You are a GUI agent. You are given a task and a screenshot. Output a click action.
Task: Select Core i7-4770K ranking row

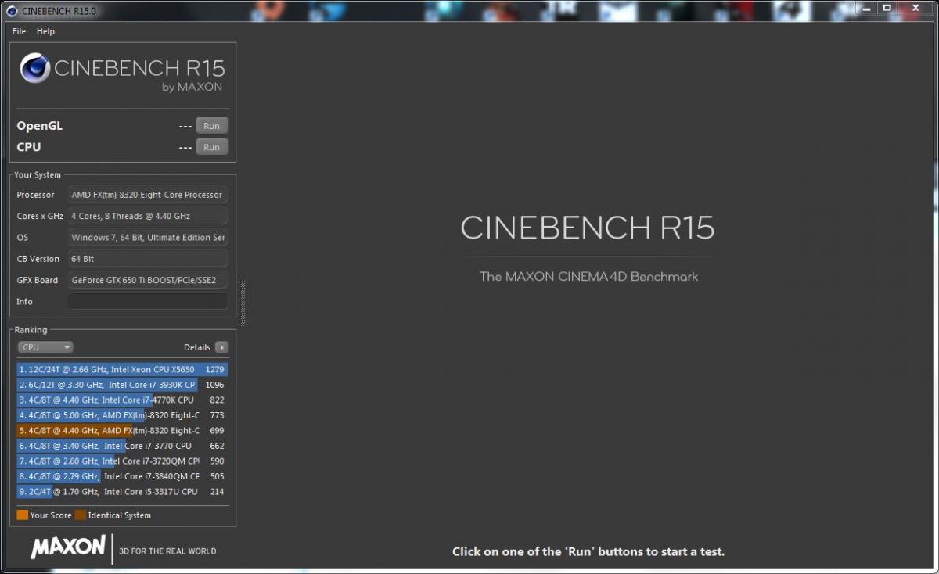tap(122, 400)
